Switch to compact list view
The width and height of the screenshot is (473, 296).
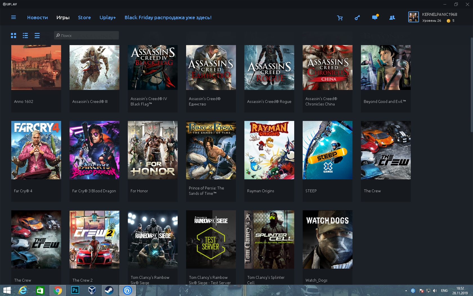[37, 36]
